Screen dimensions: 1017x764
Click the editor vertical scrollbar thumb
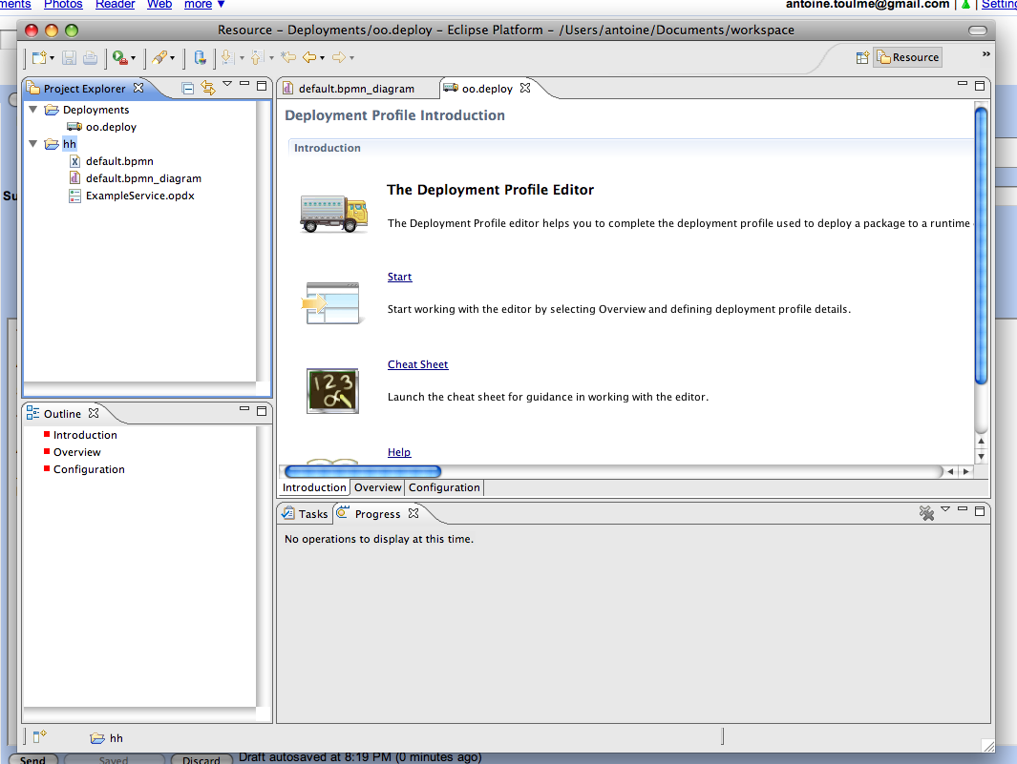[x=982, y=245]
